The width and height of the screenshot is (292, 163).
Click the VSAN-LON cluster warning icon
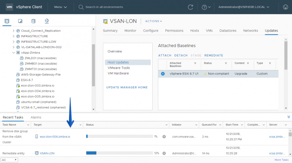click(106, 21)
